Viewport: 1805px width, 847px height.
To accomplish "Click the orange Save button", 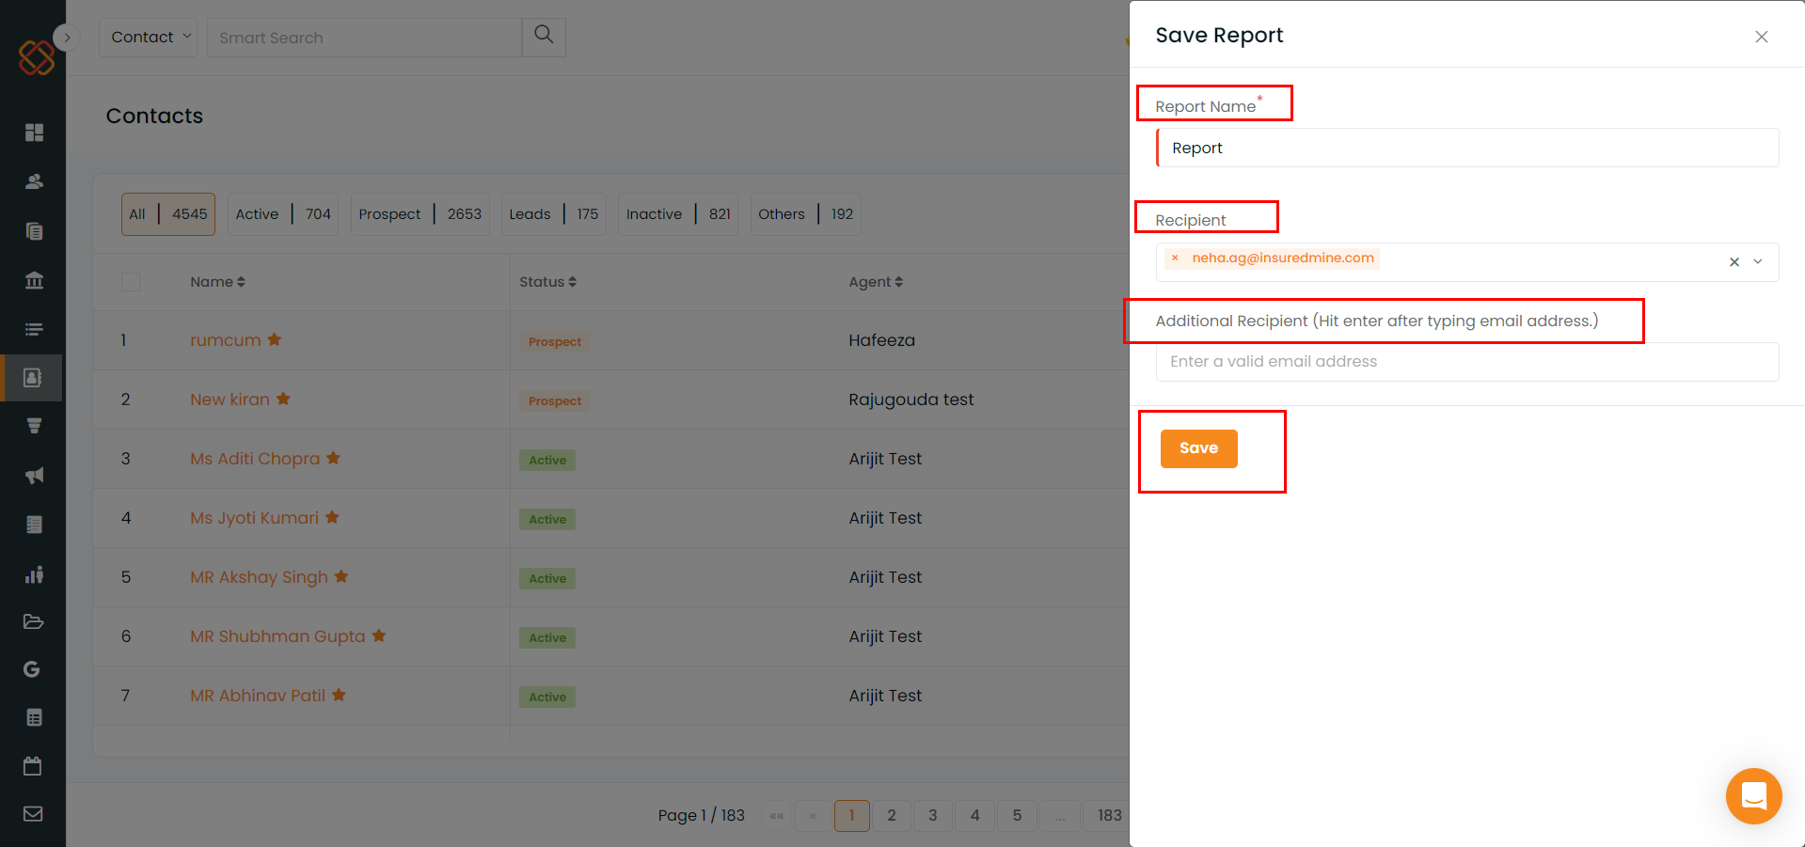I will pos(1198,448).
